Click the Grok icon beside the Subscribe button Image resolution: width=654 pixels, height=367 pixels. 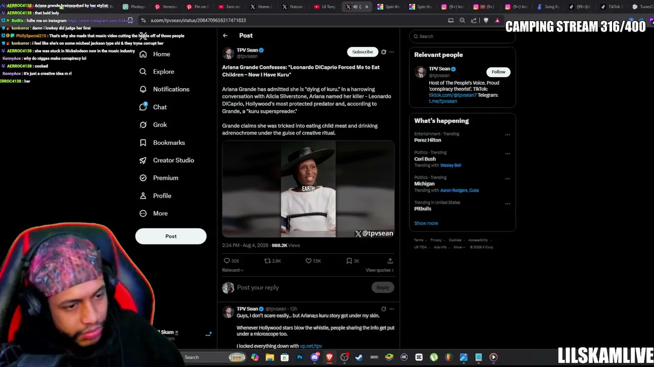[x=384, y=51]
